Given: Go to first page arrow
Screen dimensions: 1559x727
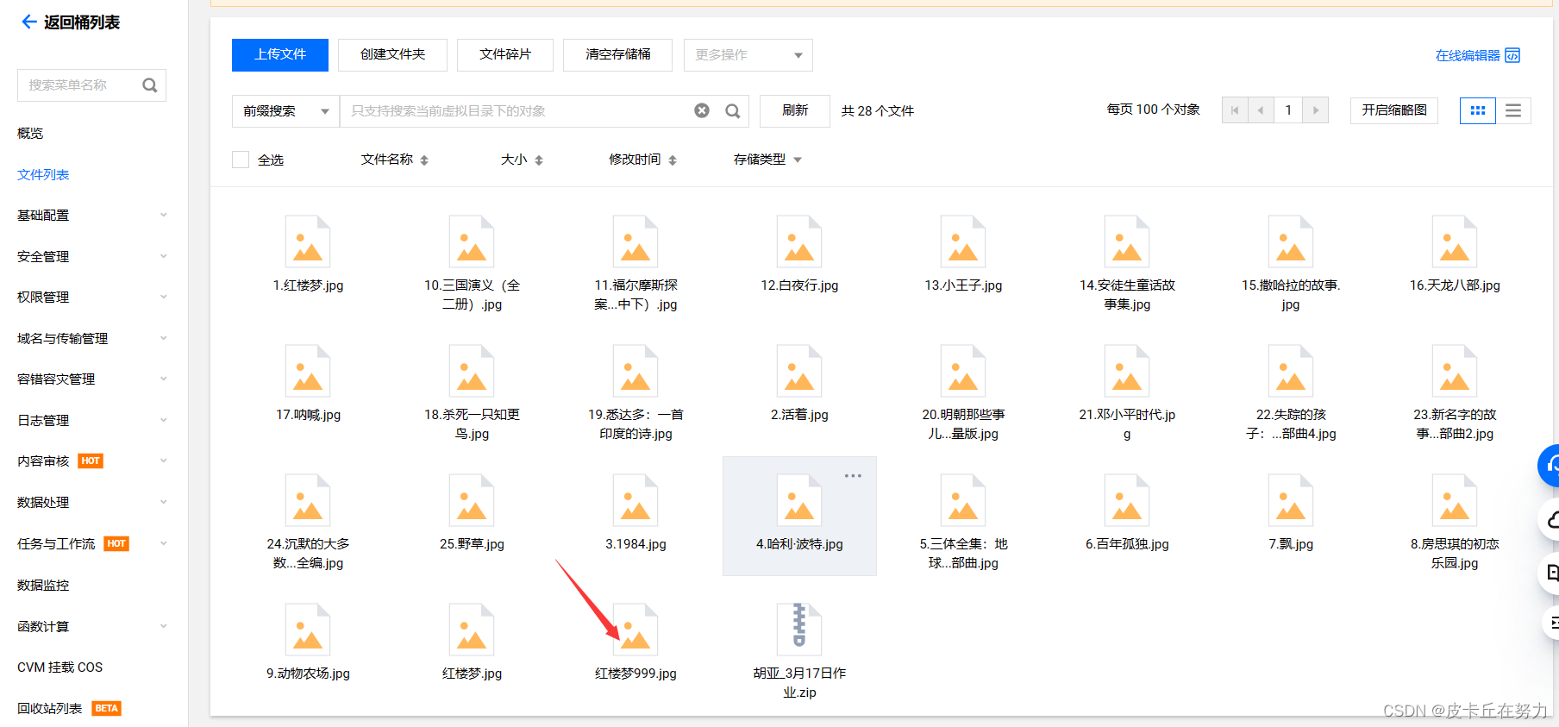Looking at the screenshot, I should [x=1235, y=110].
